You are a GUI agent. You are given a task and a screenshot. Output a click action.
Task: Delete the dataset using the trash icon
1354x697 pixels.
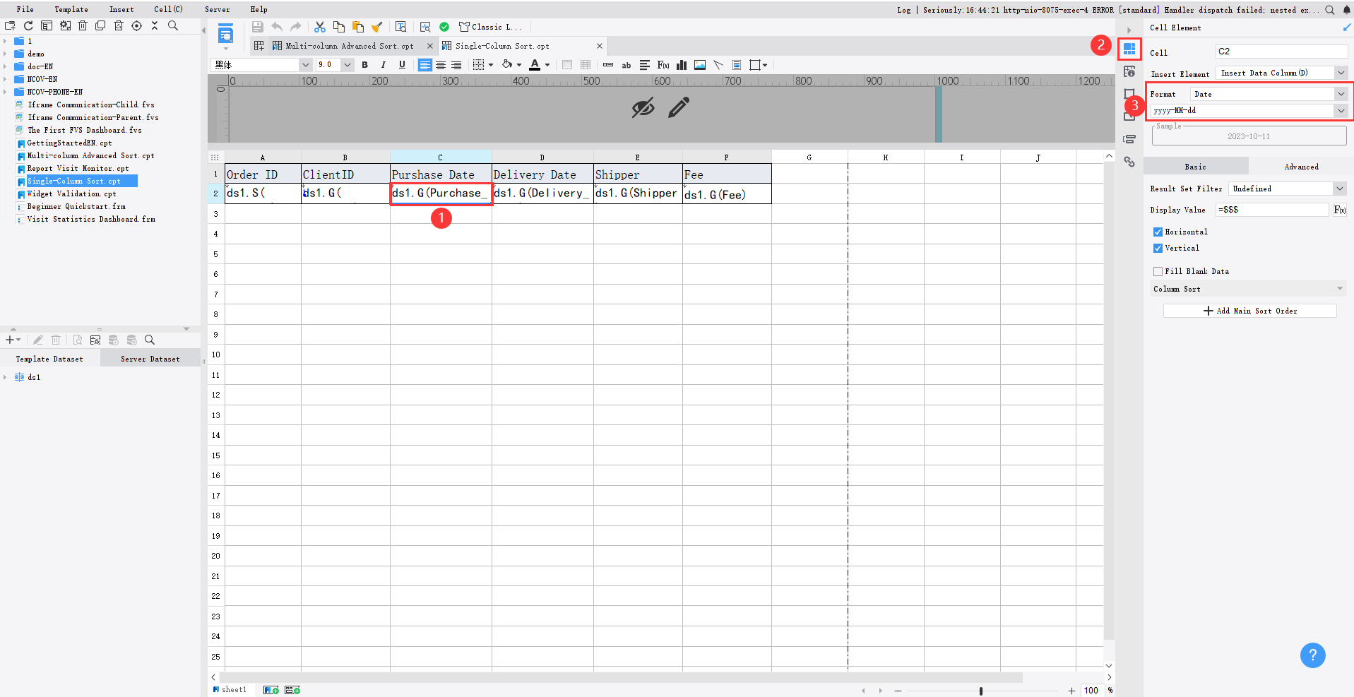click(56, 340)
